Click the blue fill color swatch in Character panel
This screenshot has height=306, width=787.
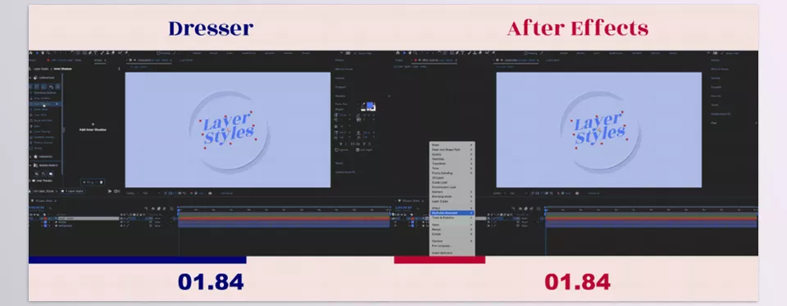371,106
